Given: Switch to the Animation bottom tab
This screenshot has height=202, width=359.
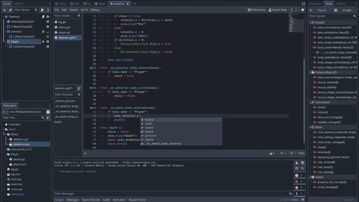Looking at the screenshot, I should click(x=119, y=200).
